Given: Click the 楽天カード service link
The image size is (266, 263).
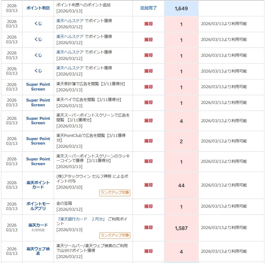Looking at the screenshot, I should click(x=38, y=225).
